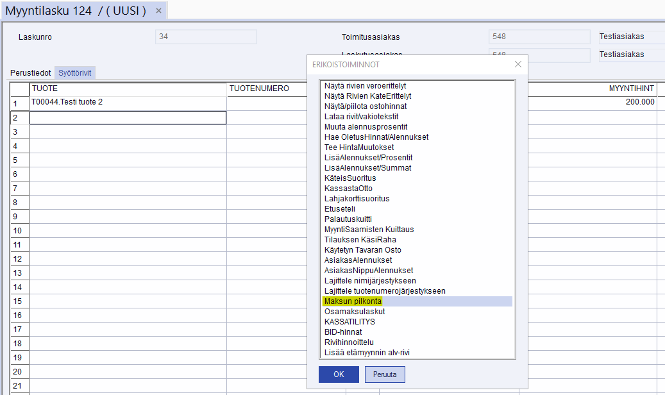Choose Palautuskuitti in the list

tap(348, 219)
